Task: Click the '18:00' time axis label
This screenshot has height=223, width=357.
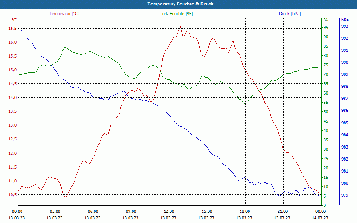Action: click(x=244, y=211)
